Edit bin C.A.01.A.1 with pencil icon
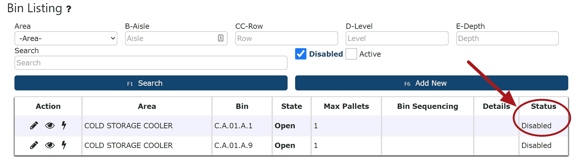This screenshot has height=163, width=578. coord(34,125)
